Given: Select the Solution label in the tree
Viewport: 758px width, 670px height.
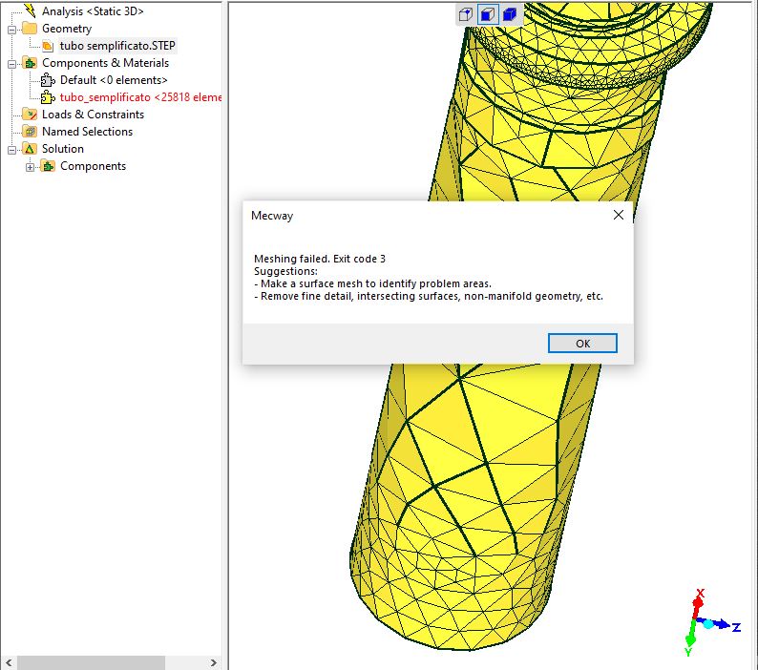Looking at the screenshot, I should (63, 149).
